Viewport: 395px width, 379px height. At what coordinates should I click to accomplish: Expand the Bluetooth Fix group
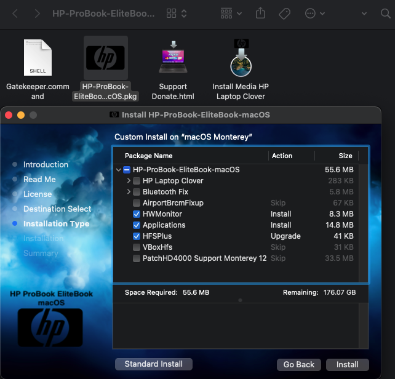point(129,192)
